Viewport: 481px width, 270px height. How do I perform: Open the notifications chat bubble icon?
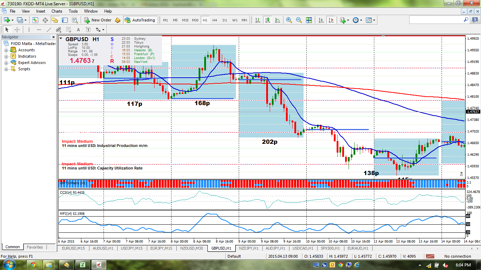click(x=476, y=20)
